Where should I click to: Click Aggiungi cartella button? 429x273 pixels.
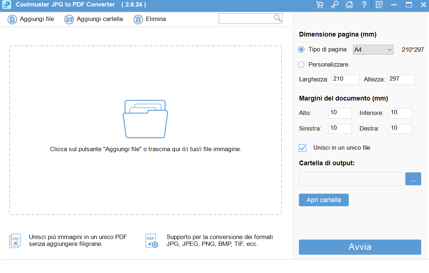click(94, 19)
